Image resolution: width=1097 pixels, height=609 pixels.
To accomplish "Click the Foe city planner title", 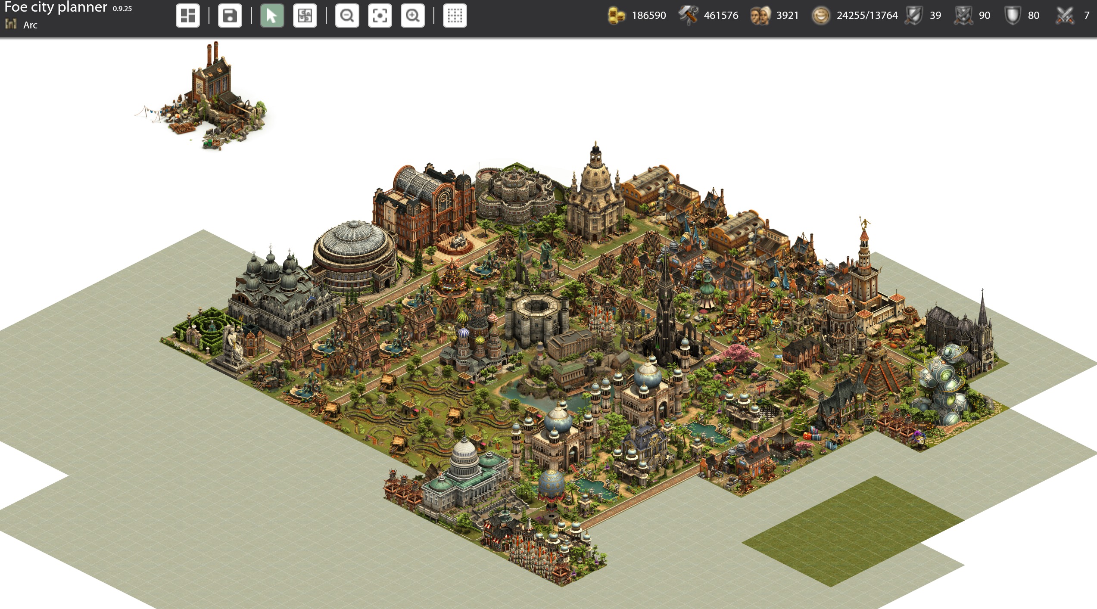I will (x=56, y=7).
